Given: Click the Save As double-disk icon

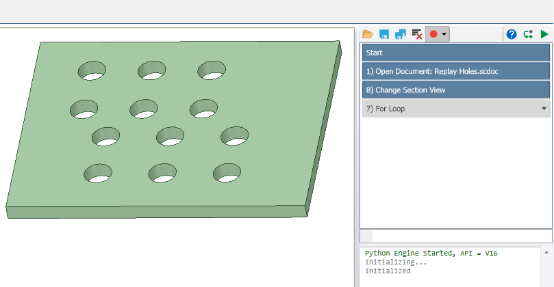Looking at the screenshot, I should (401, 34).
